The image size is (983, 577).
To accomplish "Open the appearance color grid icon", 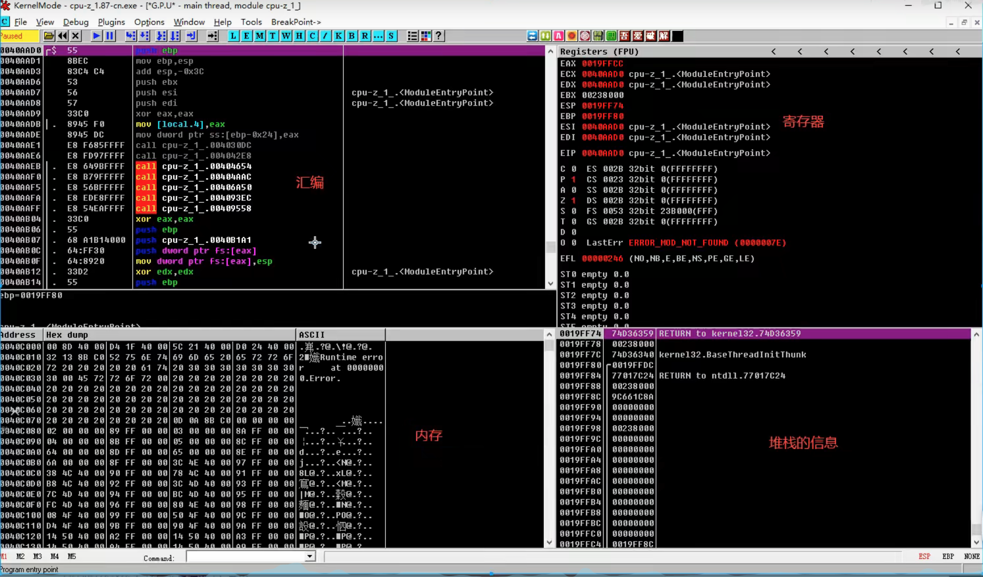I will [x=425, y=36].
